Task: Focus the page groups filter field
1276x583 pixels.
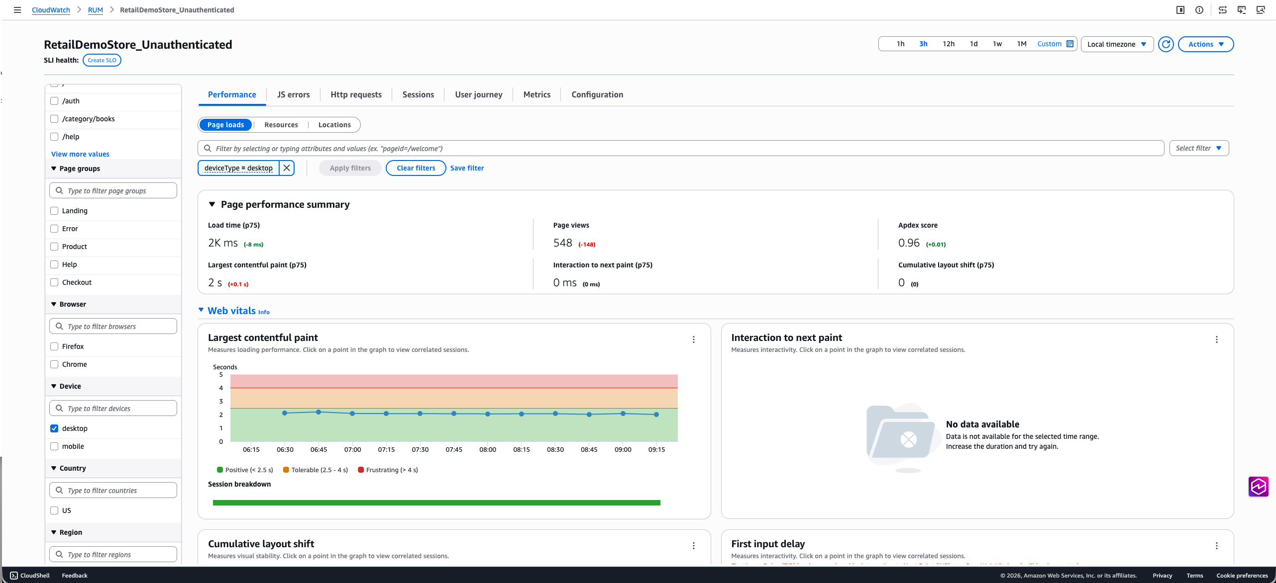Action: point(113,190)
